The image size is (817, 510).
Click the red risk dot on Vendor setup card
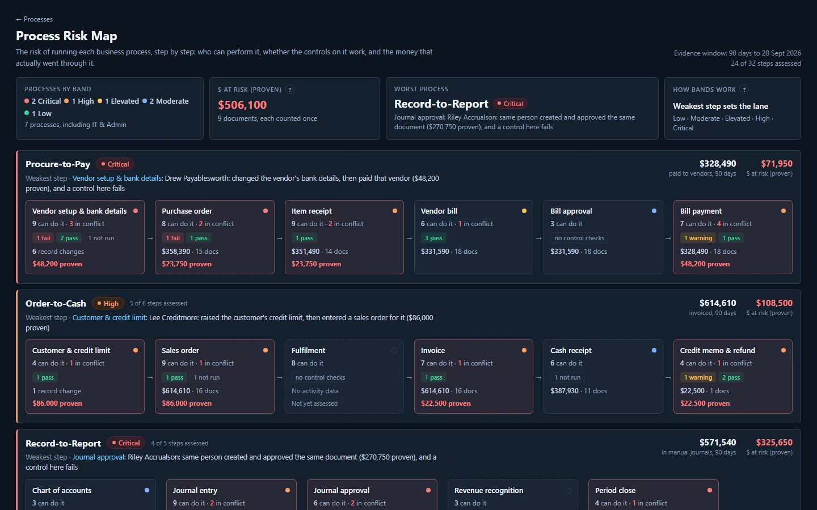(136, 211)
